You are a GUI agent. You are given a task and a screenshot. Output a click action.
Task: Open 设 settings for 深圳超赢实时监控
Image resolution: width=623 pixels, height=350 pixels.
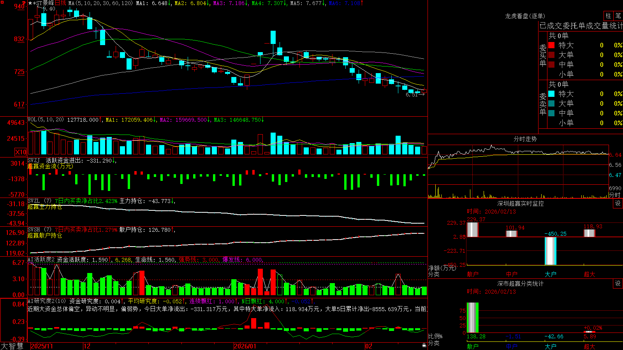click(x=618, y=203)
